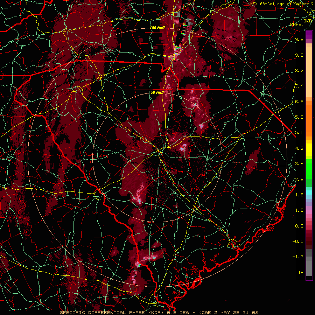The height and width of the screenshot is (315, 315).
Task: Click the [PHAS] units label
Action: [x=296, y=24]
